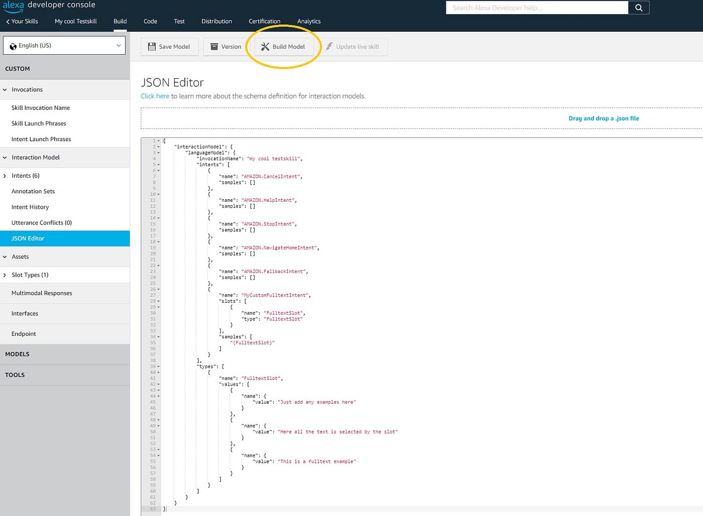Click the Version archive box icon
The width and height of the screenshot is (703, 516).
(214, 47)
